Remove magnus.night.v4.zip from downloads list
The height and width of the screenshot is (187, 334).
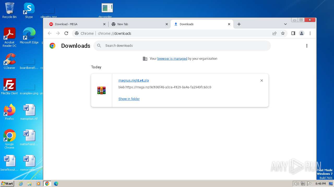[262, 81]
